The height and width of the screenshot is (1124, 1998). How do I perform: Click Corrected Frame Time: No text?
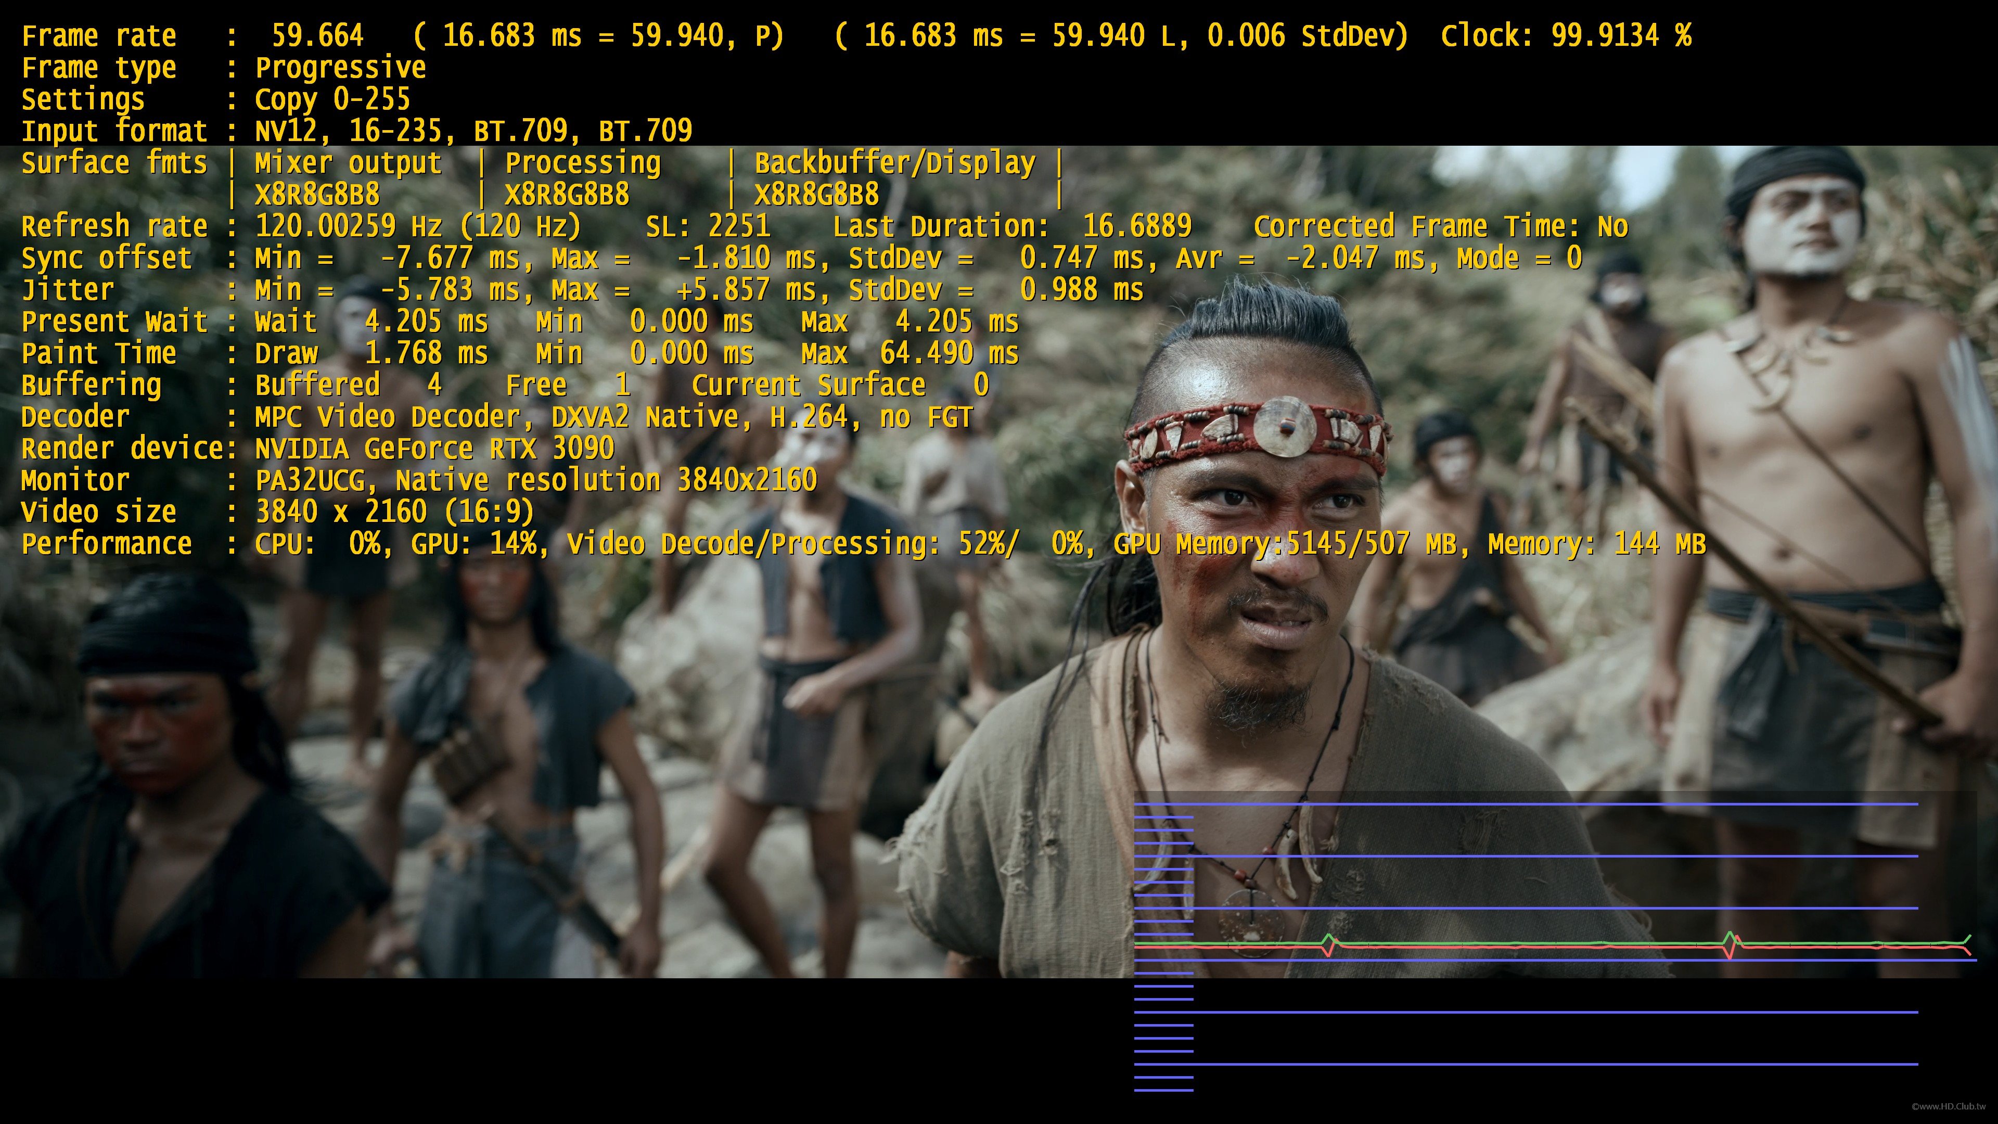(x=1440, y=226)
